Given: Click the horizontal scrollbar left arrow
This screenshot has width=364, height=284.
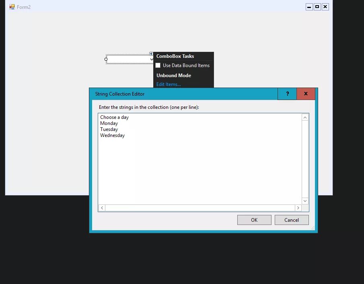Looking at the screenshot, I should 102,208.
